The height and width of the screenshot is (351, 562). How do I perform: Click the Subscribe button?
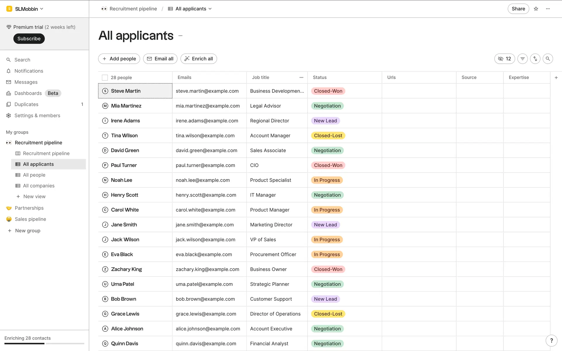(x=29, y=39)
